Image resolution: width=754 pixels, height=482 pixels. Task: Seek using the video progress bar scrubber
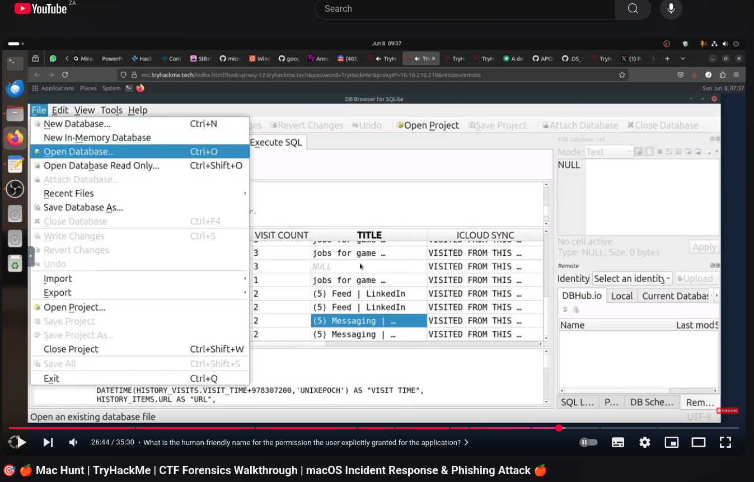pos(559,428)
